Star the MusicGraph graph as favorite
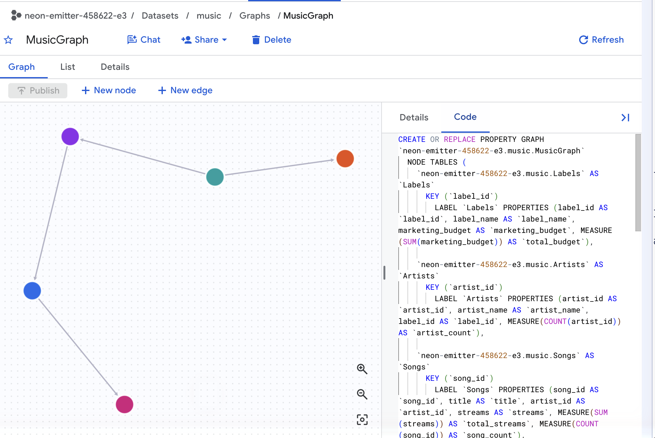This screenshot has width=655, height=438. 8,40
